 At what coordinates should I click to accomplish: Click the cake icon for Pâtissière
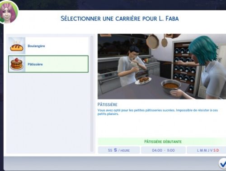17,64
